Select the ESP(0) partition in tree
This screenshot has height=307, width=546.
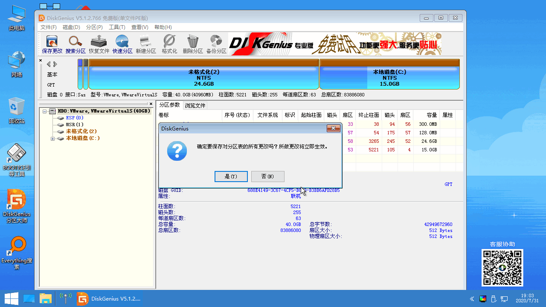tap(75, 118)
